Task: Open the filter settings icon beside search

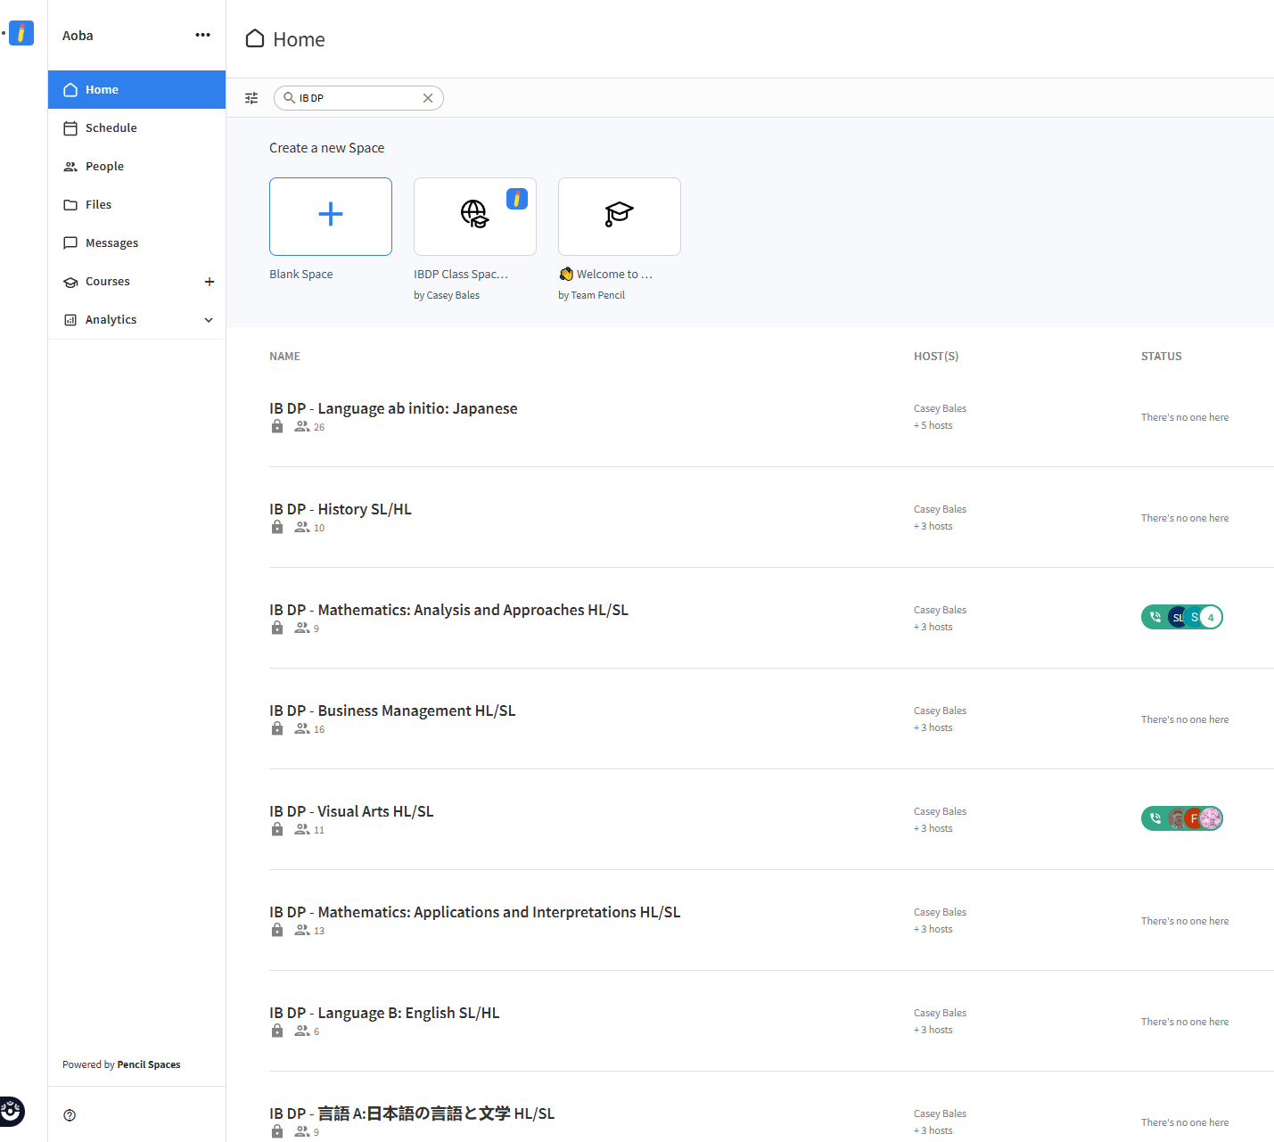Action: 251,98
